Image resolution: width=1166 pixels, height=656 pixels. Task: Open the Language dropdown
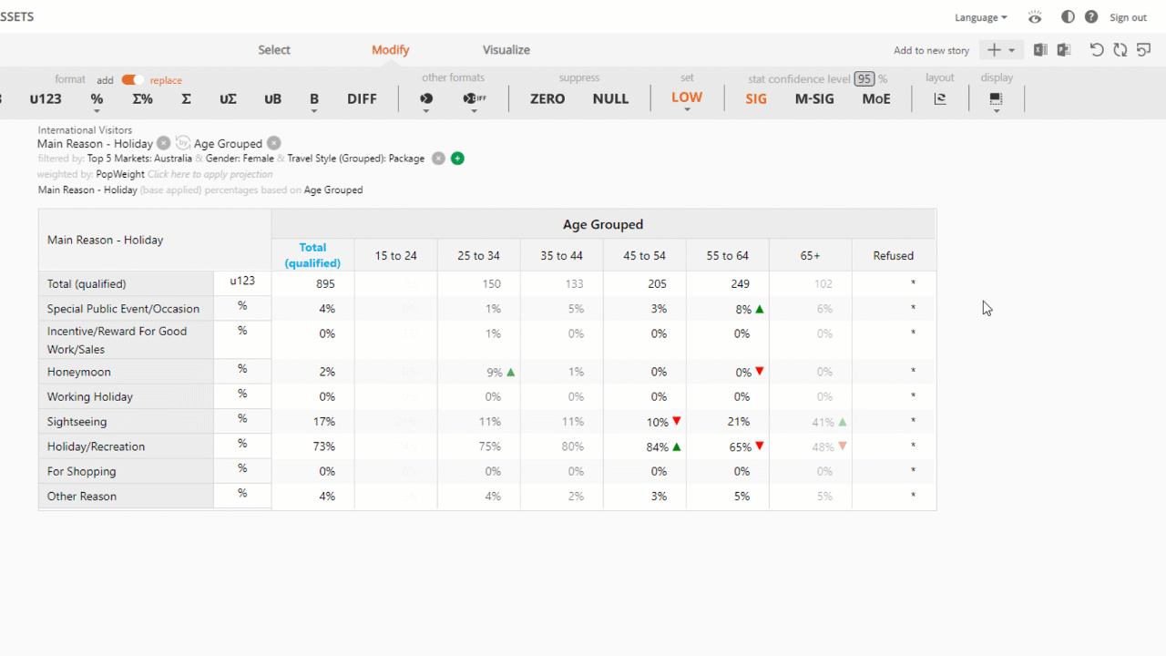(x=980, y=17)
